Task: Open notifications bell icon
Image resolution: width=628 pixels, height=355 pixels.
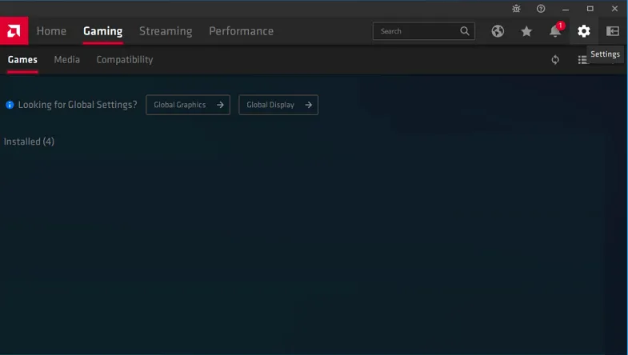Action: [x=555, y=31]
